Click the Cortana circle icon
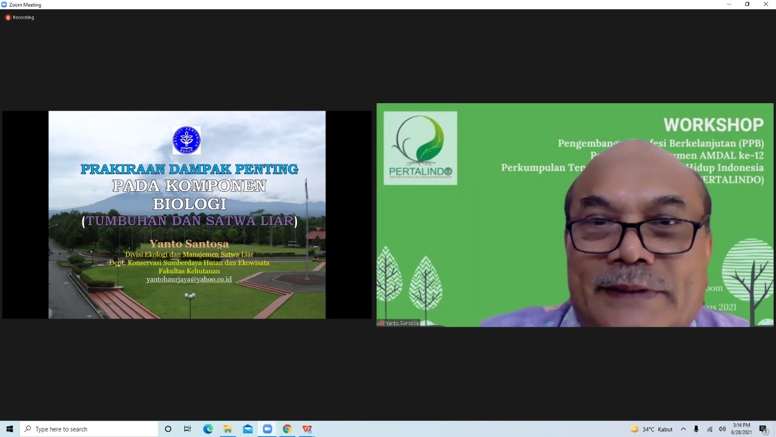 [x=168, y=429]
